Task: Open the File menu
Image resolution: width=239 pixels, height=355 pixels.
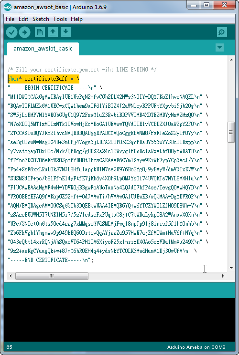Action: point(10,19)
